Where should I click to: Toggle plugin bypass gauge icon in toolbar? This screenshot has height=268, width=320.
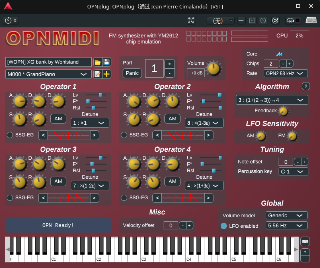click(x=293, y=21)
